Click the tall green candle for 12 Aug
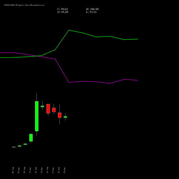This screenshot has width=179, height=179. point(37,116)
